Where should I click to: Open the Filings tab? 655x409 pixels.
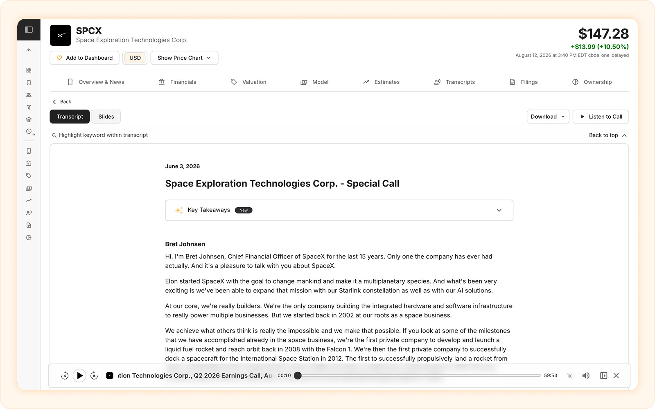(524, 82)
